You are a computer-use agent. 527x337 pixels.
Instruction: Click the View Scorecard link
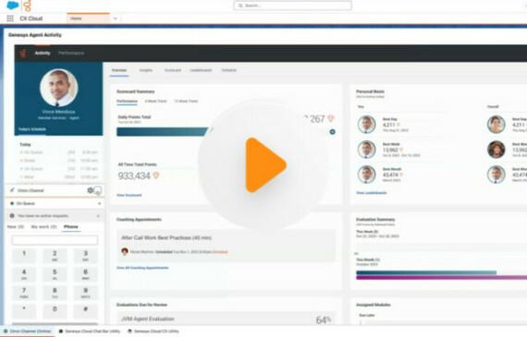pos(129,195)
